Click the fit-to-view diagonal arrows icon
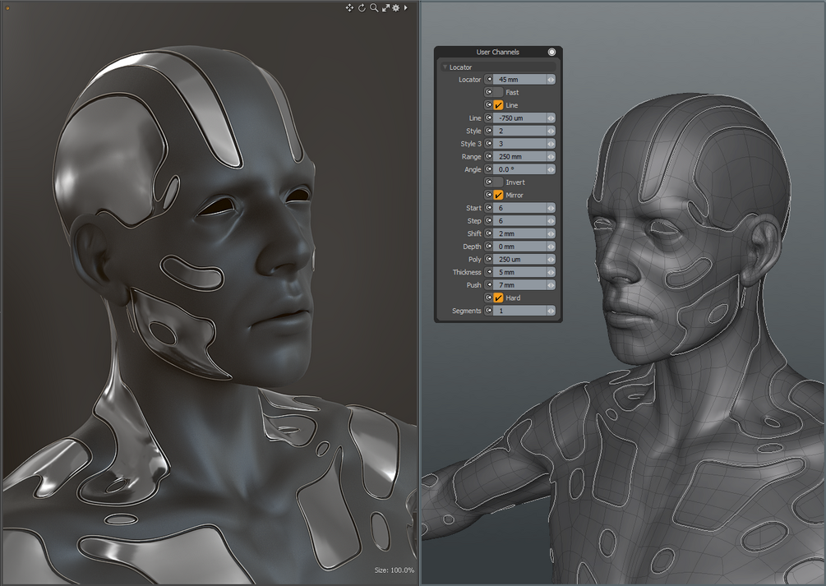Viewport: 826px width, 586px height. coord(385,7)
